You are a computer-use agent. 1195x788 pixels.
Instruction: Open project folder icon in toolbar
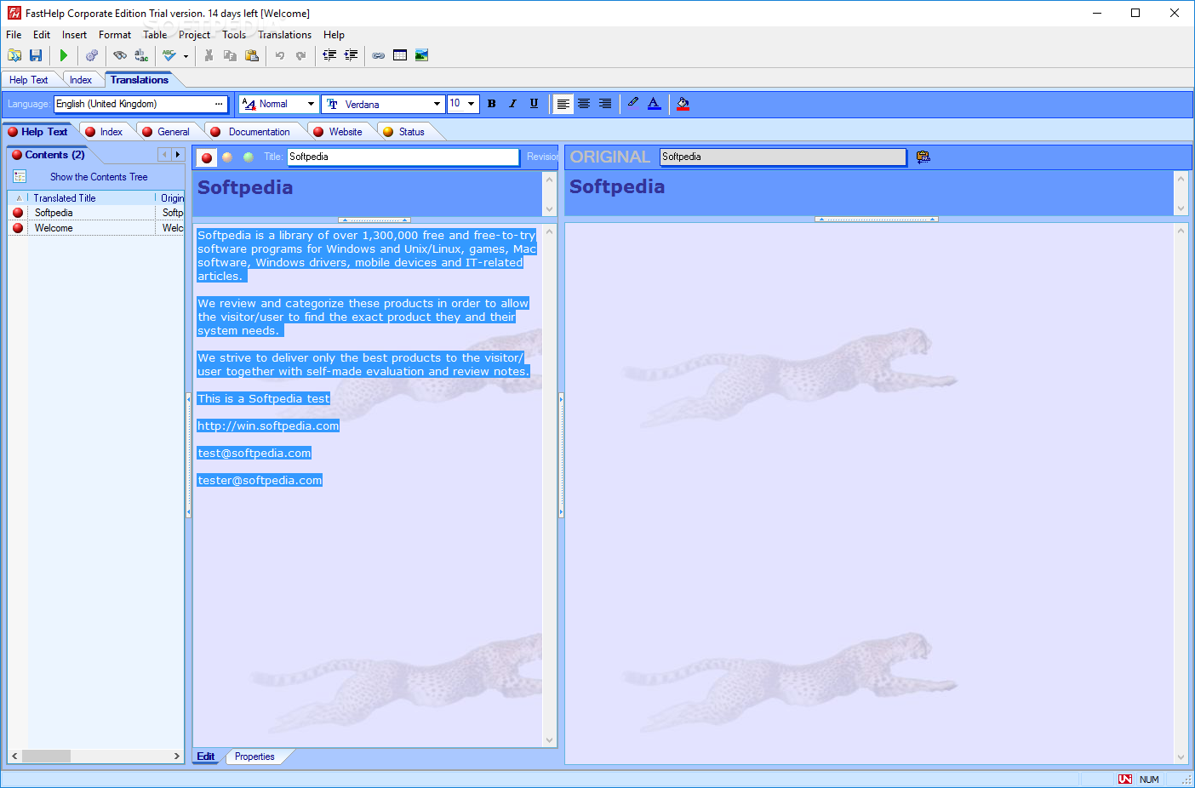(x=14, y=55)
